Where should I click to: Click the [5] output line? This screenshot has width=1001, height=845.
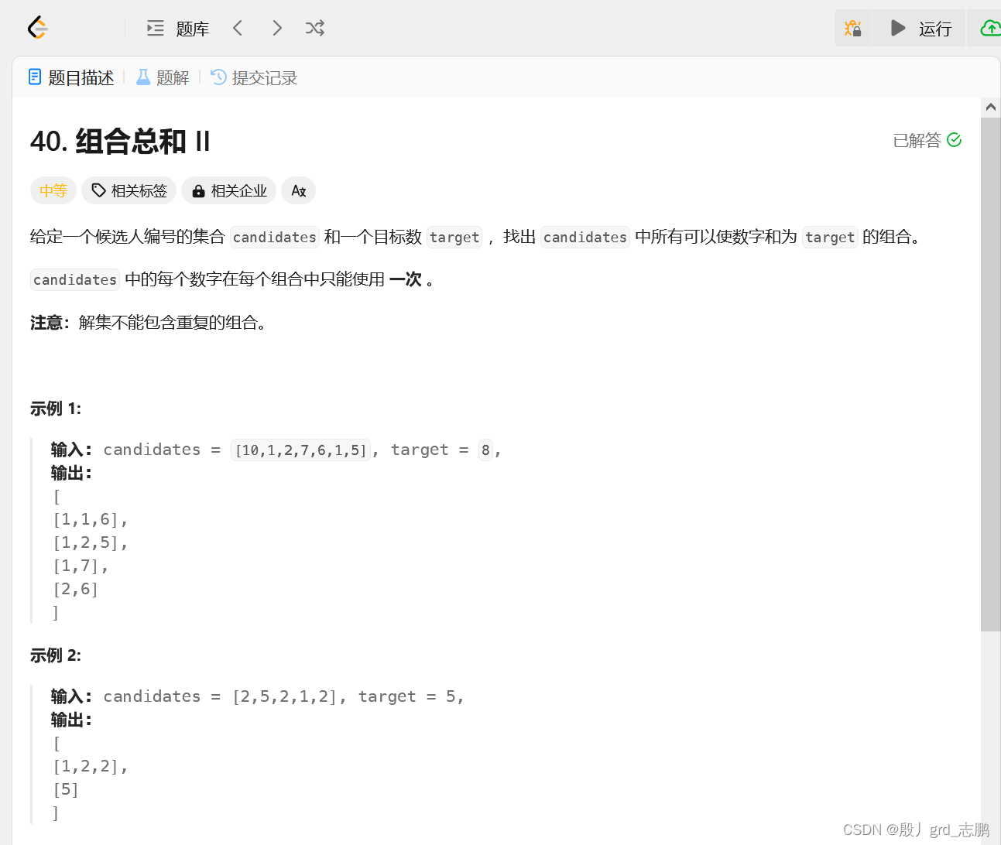tap(66, 789)
